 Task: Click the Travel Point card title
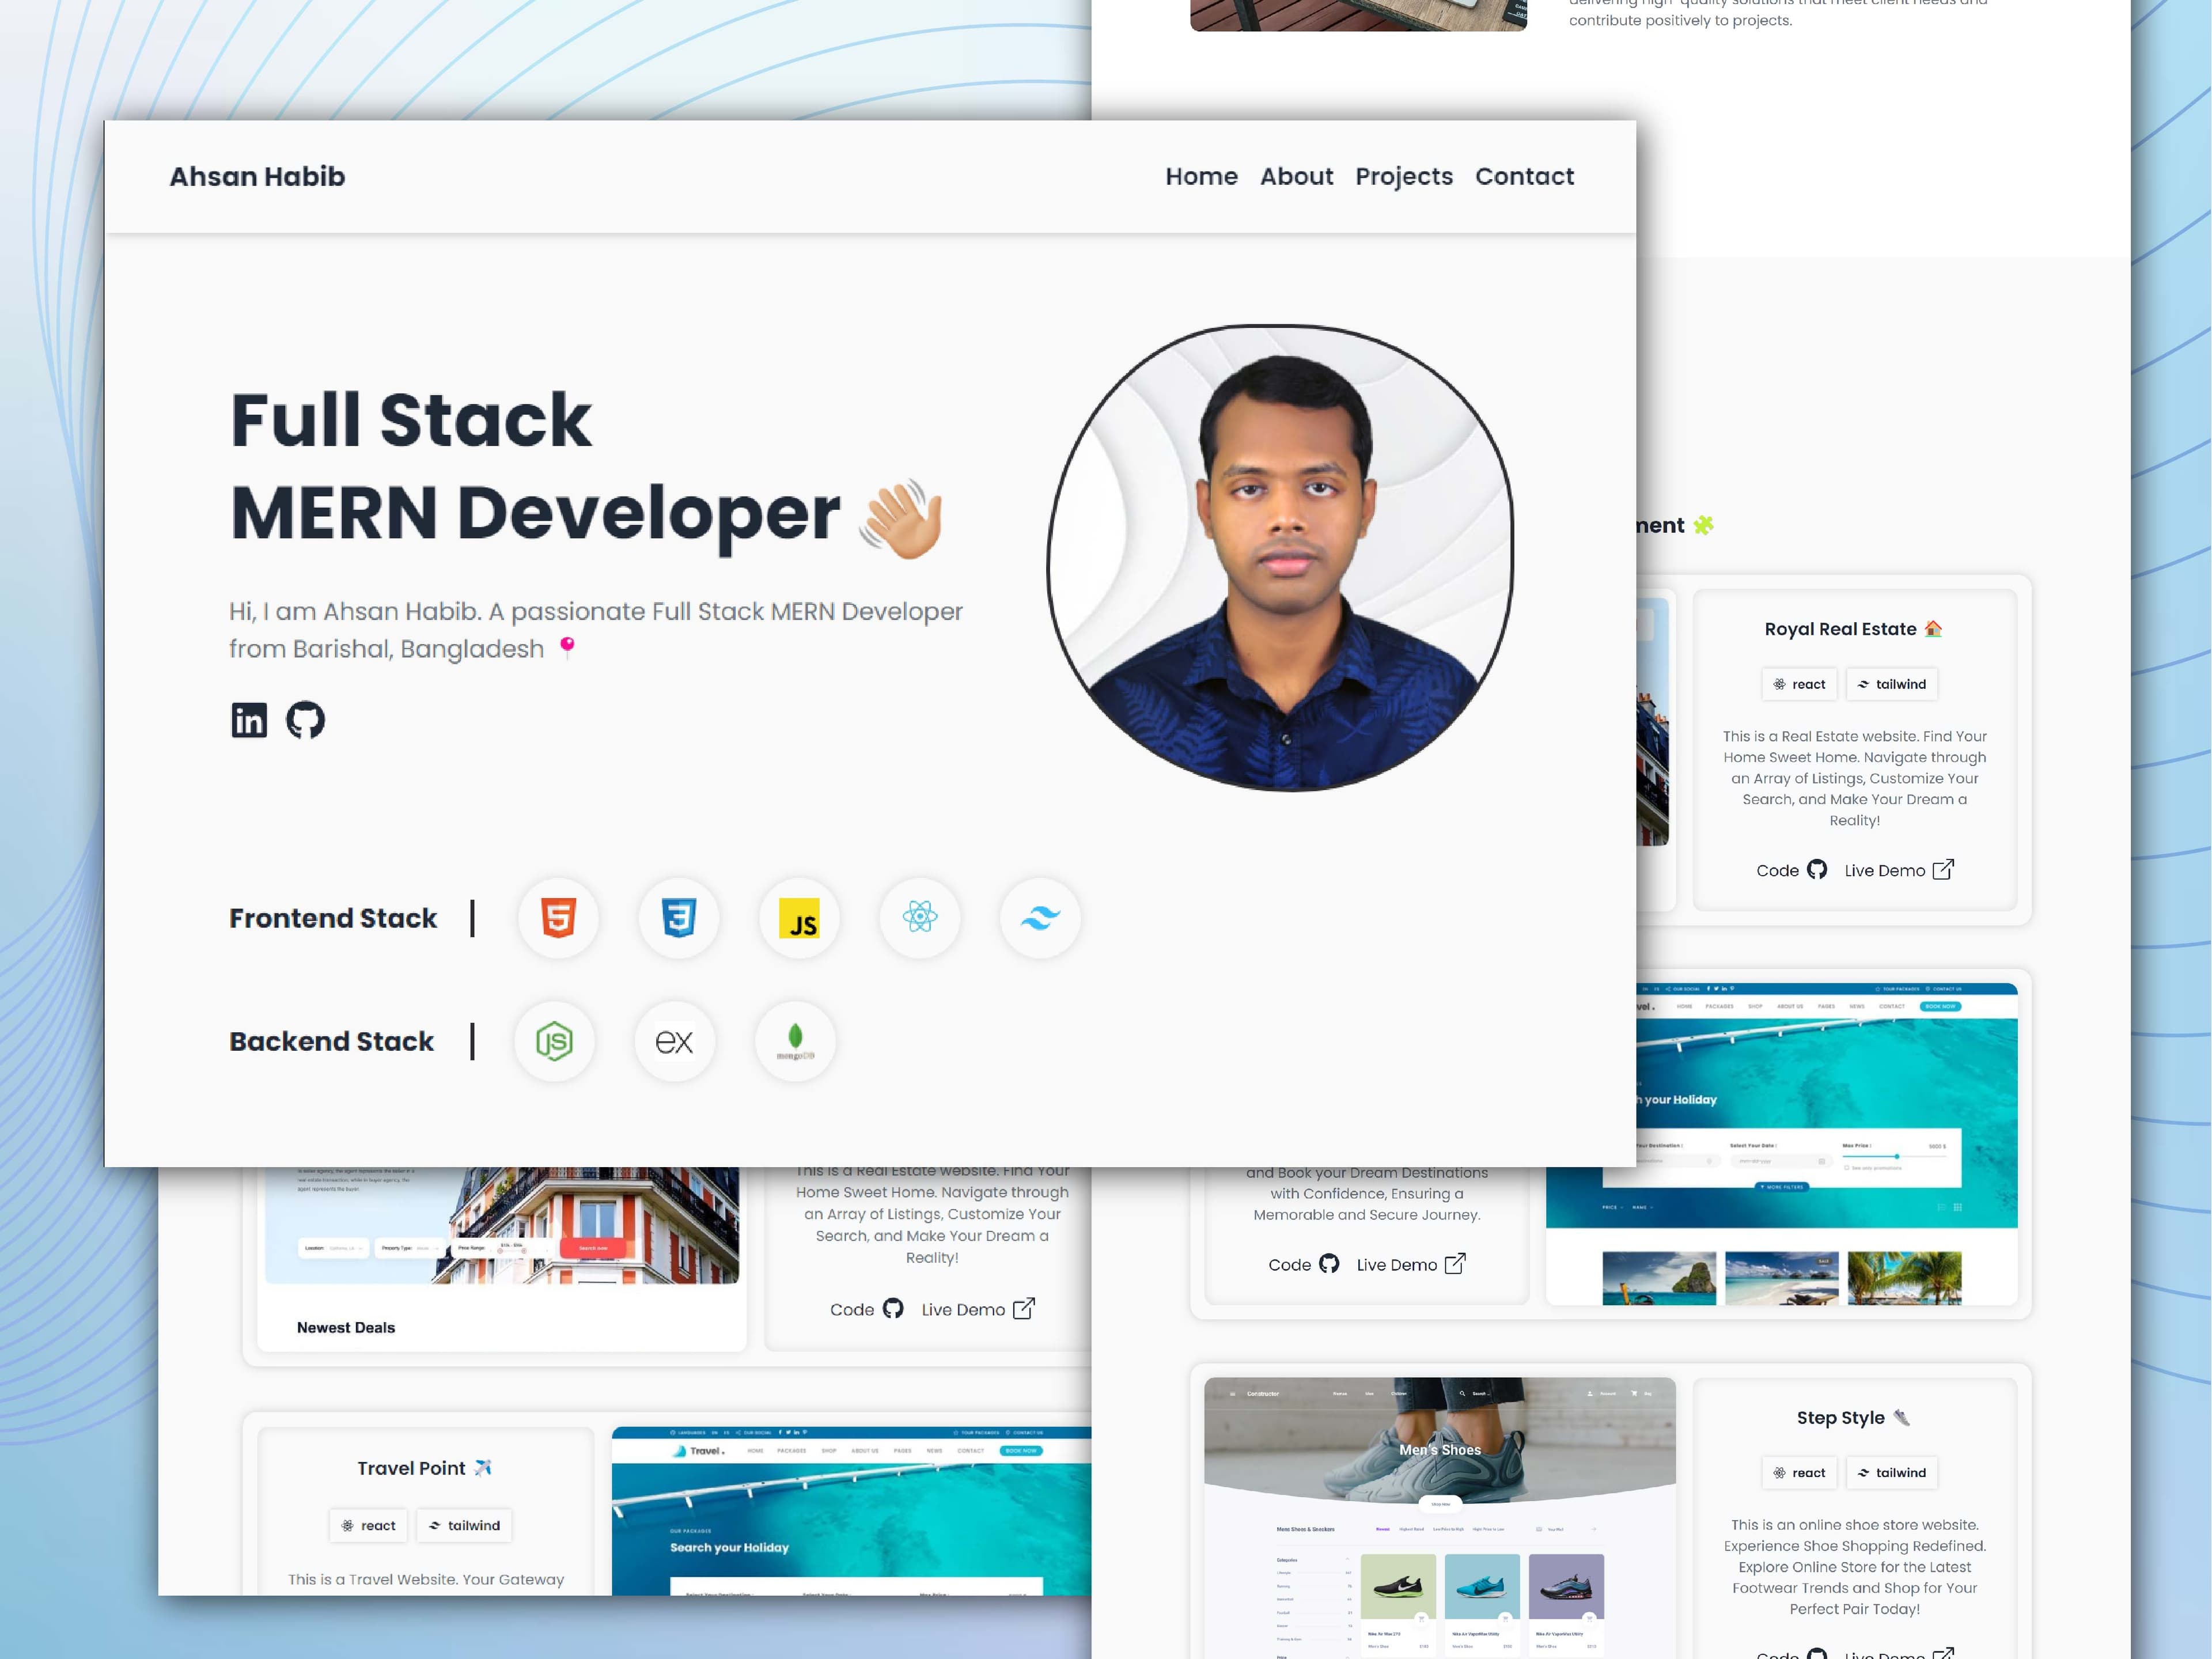(425, 1468)
